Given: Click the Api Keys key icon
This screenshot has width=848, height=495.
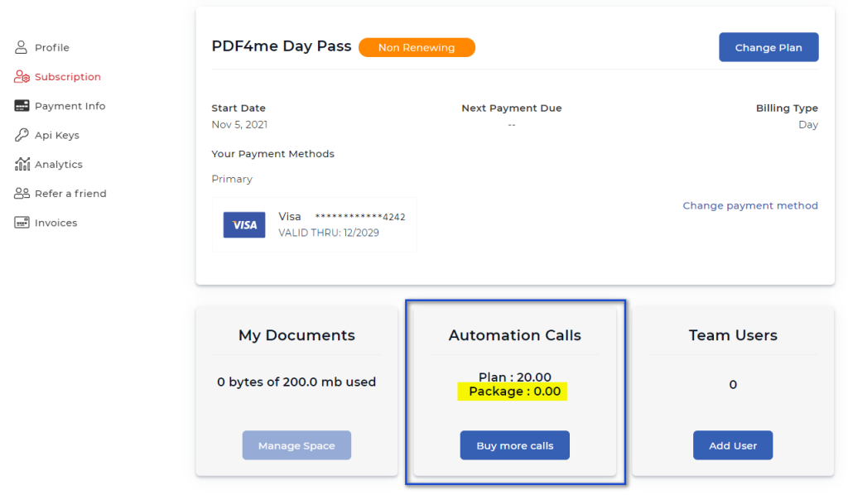Looking at the screenshot, I should [x=22, y=135].
